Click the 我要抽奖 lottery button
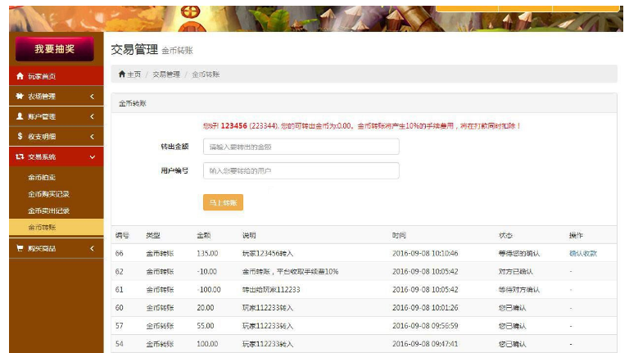This screenshot has height=353, width=629. 55,49
